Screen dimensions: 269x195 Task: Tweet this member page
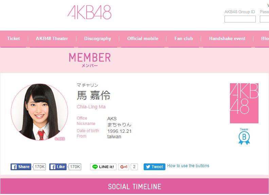point(155,167)
